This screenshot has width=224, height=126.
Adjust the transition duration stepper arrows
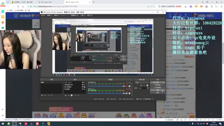tap(148, 88)
